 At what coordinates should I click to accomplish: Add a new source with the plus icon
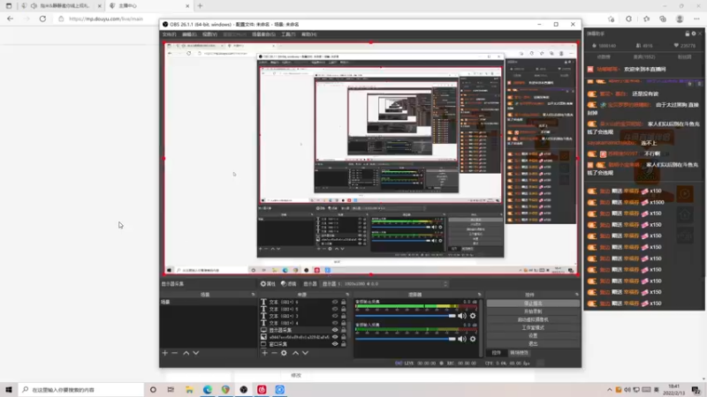[264, 354]
